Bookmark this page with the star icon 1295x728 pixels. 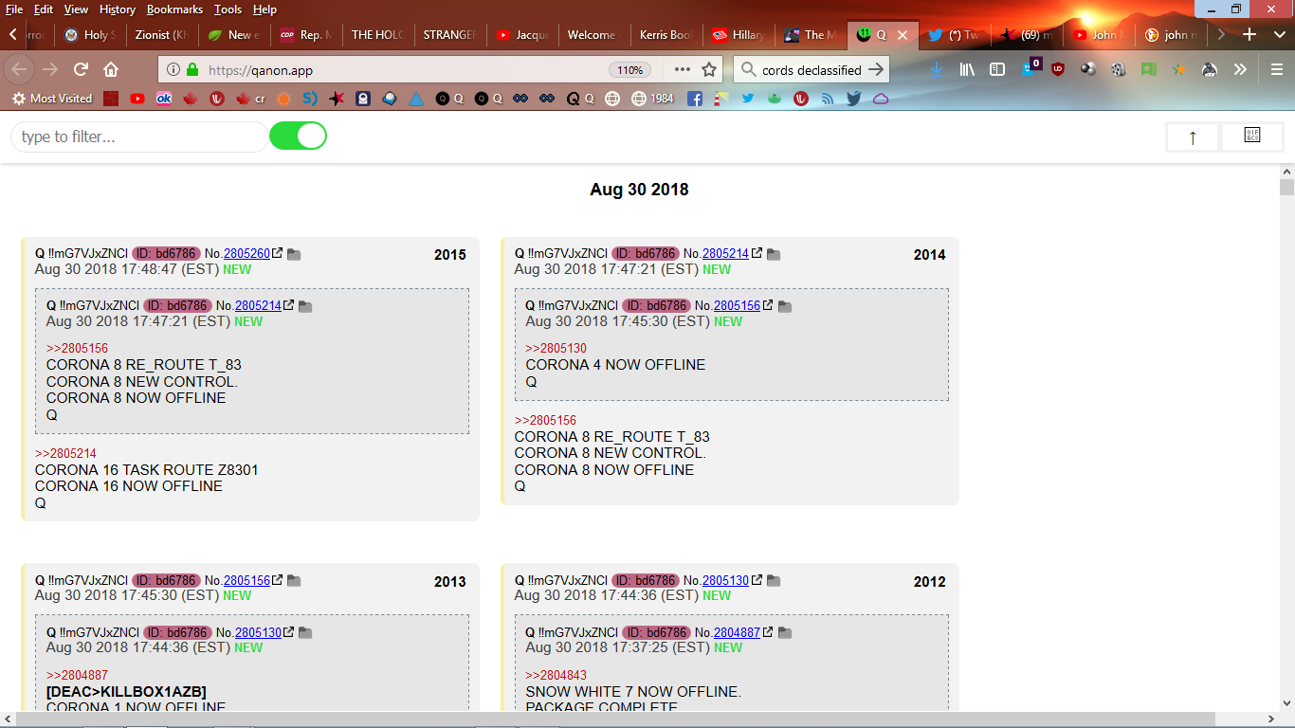coord(709,69)
